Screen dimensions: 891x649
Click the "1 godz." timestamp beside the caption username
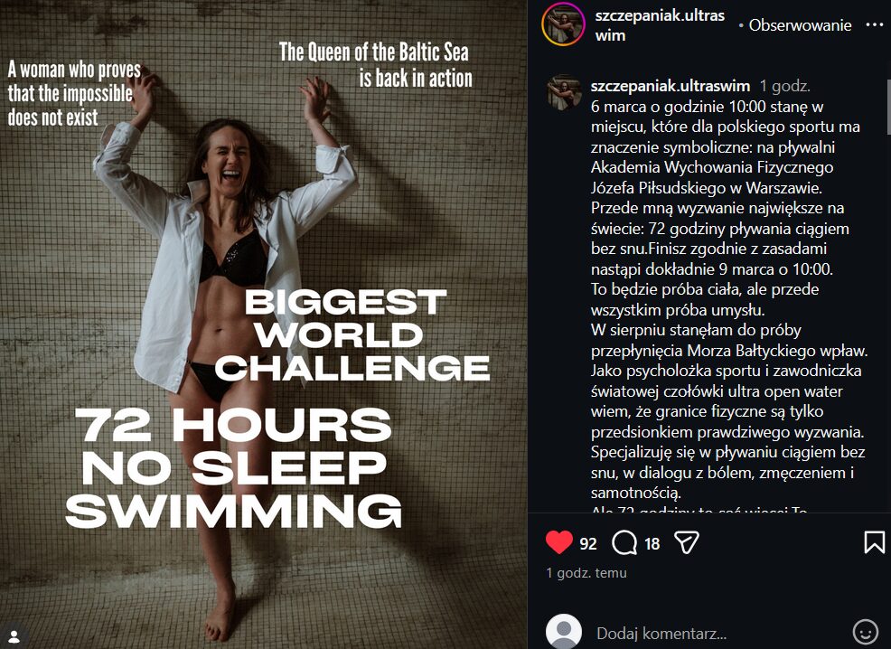tap(784, 86)
